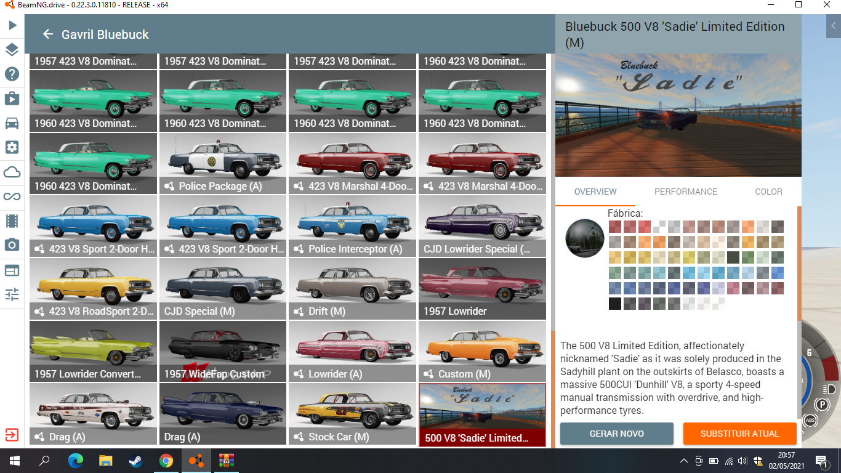Open File Explorer from the taskbar
Screen dimensions: 841x473
click(105, 461)
